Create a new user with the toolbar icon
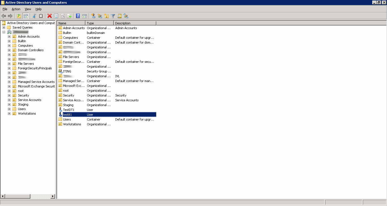Image resolution: width=387 pixels, height=206 pixels. pos(93,16)
